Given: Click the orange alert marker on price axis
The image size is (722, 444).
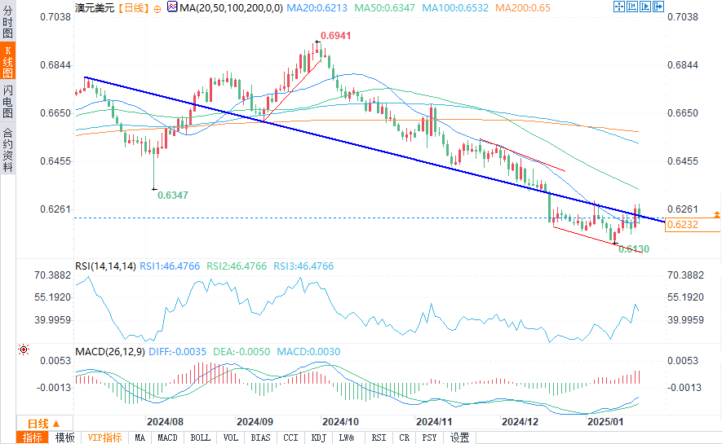Looking at the screenshot, I should click(x=717, y=214).
